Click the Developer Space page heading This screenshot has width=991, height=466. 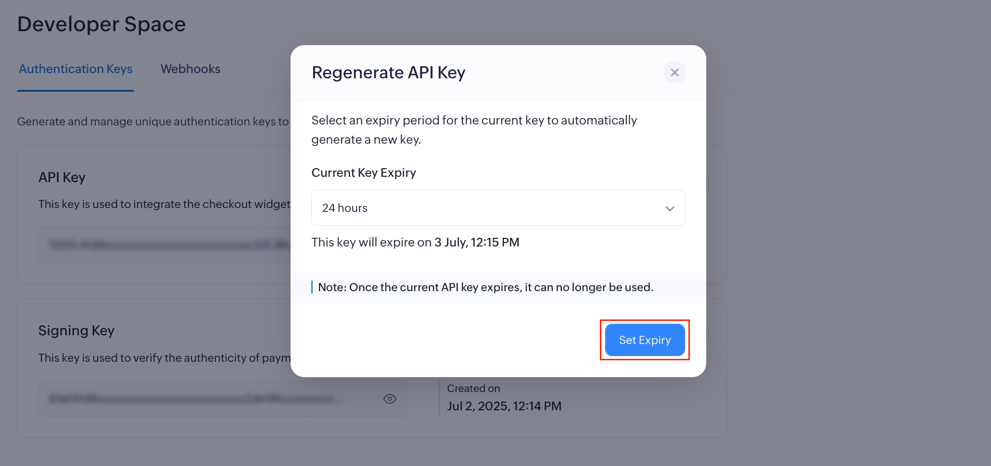pyautogui.click(x=102, y=25)
